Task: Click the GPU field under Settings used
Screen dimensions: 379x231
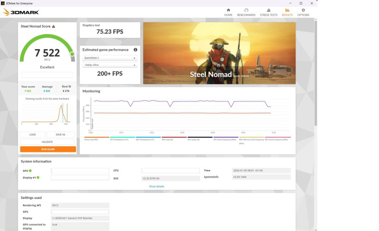Action: click(80, 212)
